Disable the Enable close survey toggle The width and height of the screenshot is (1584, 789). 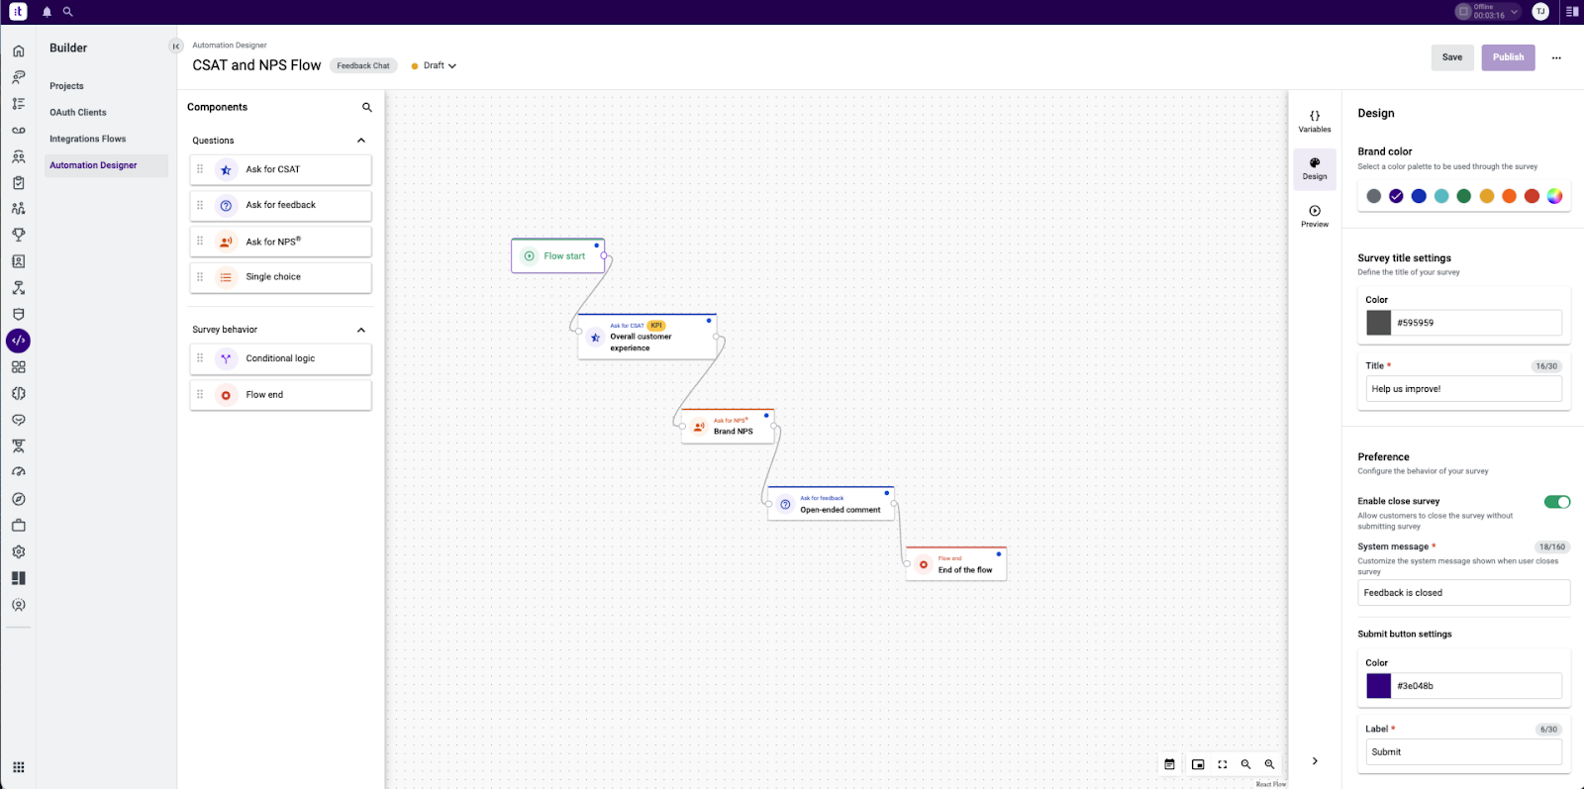pos(1557,502)
